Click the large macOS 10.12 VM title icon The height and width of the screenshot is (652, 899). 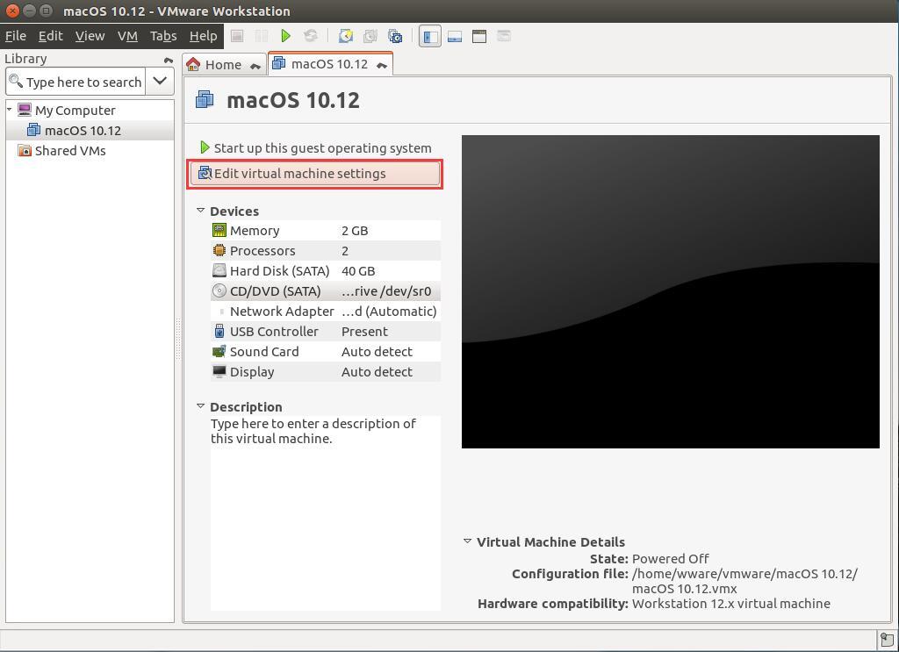point(205,100)
